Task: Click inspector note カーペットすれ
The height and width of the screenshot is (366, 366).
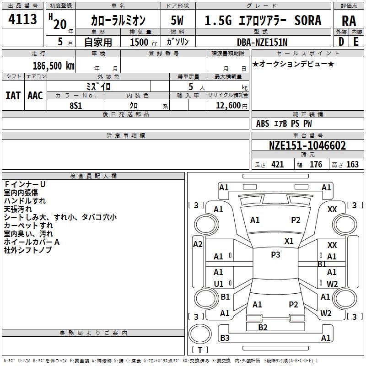Action: point(28,226)
